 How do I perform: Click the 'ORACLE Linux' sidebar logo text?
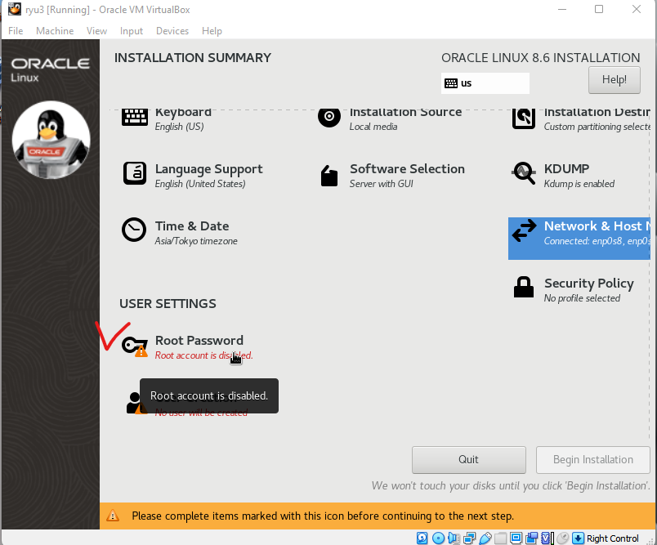click(50, 70)
